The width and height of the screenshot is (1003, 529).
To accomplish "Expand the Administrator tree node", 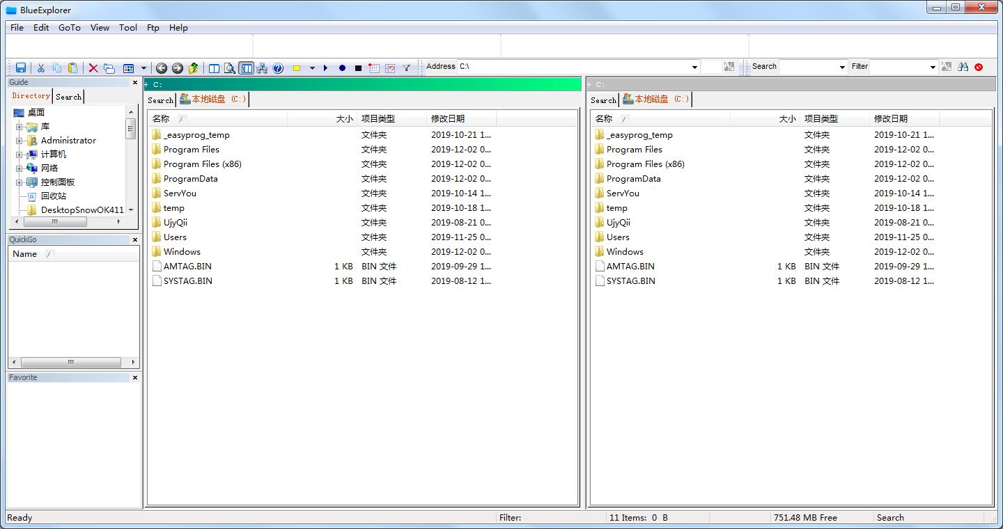I will pyautogui.click(x=20, y=141).
